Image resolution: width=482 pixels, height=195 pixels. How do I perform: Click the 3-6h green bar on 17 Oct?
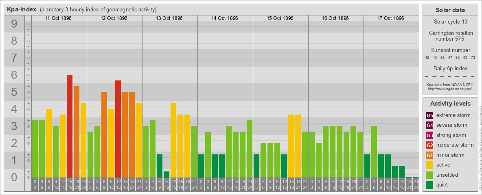pyautogui.click(x=374, y=152)
